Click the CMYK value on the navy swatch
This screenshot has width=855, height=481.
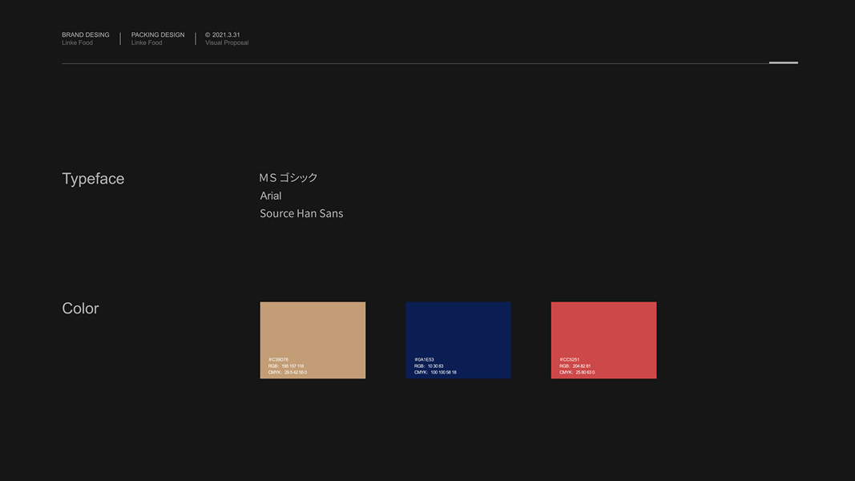pos(435,373)
